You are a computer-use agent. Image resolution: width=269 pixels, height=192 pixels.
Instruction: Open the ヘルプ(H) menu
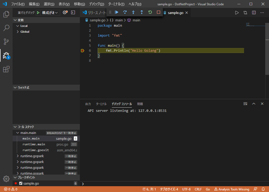(135, 4)
